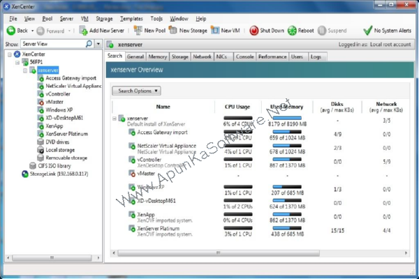Click the Shut Down button label
The height and width of the screenshot is (279, 419).
[x=272, y=31]
